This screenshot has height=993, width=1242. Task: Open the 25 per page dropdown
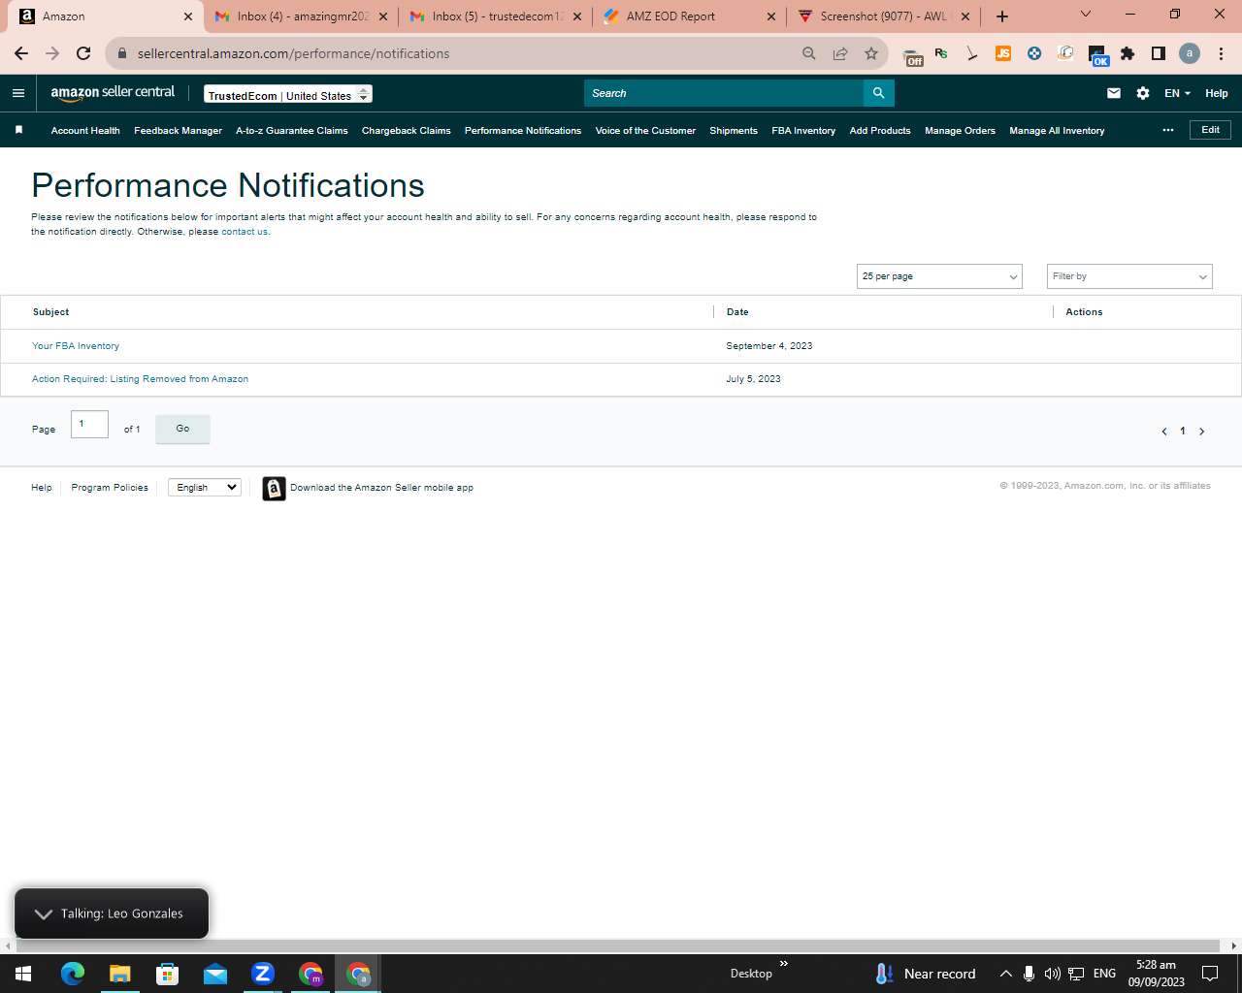[x=939, y=276]
